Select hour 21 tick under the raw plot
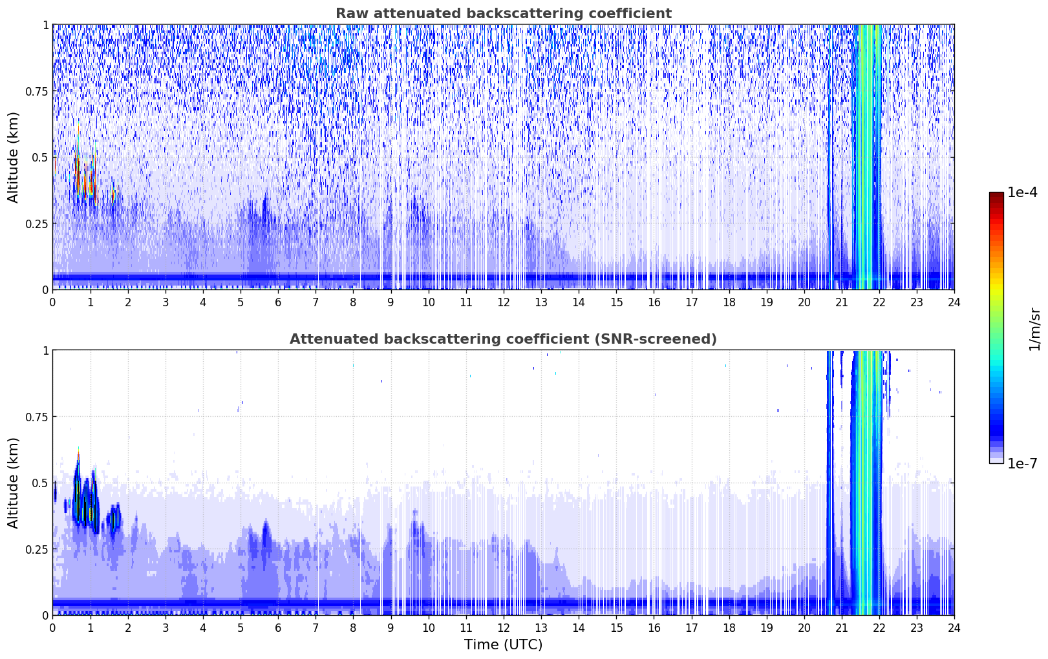The width and height of the screenshot is (1048, 659). [x=842, y=302]
